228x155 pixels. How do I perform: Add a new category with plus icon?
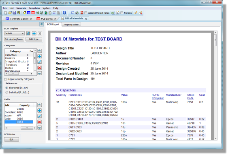click(39, 56)
